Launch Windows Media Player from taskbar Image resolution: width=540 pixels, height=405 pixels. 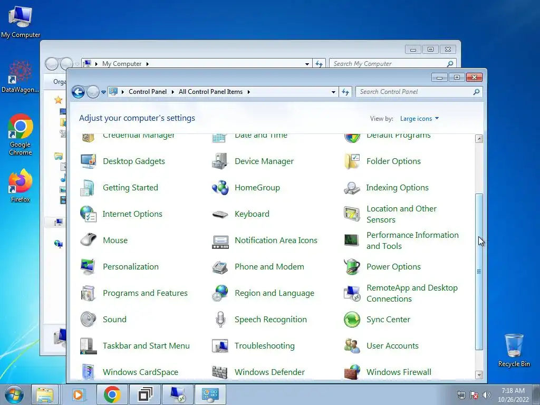click(78, 394)
